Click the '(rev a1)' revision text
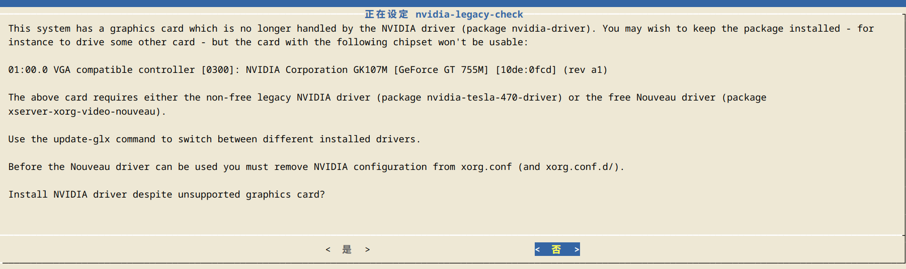Screen dimensions: 906x269 pos(585,70)
